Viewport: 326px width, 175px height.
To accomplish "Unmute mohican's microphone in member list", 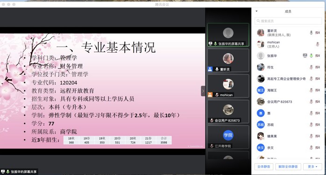I will click(318, 44).
